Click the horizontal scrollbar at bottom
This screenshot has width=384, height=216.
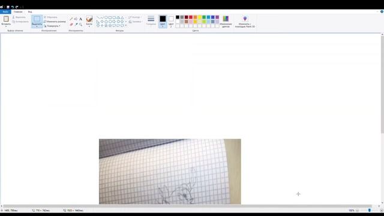(x=188, y=206)
